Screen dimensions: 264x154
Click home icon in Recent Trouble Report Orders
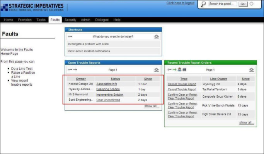pos(251,70)
